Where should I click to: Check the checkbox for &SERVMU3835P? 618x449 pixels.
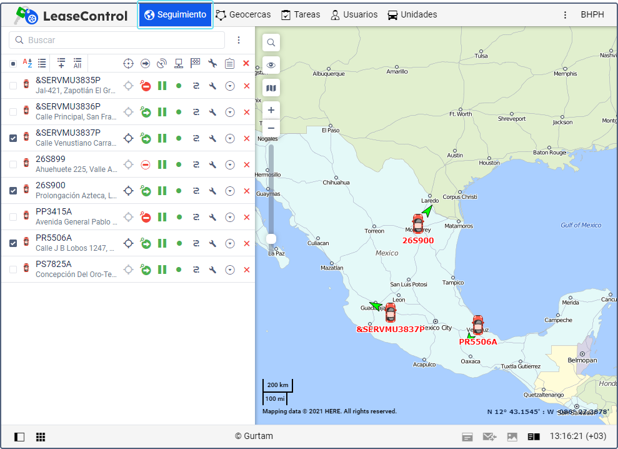[x=13, y=86]
